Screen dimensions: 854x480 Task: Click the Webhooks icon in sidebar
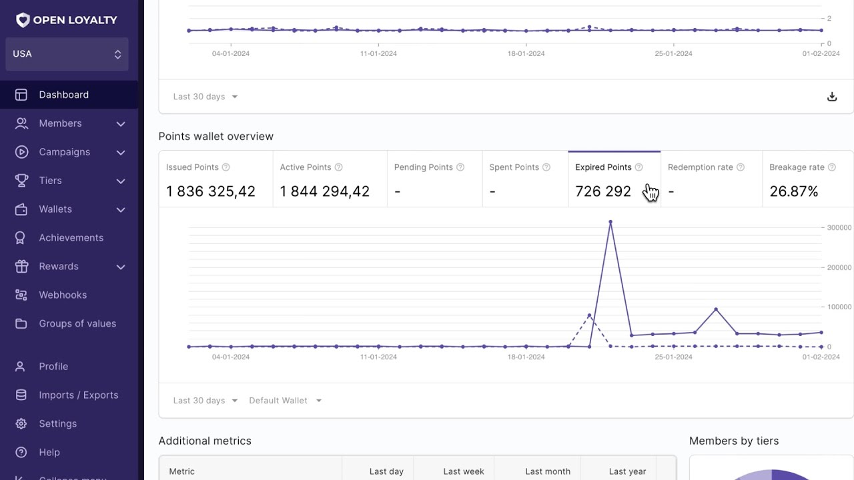tap(21, 295)
